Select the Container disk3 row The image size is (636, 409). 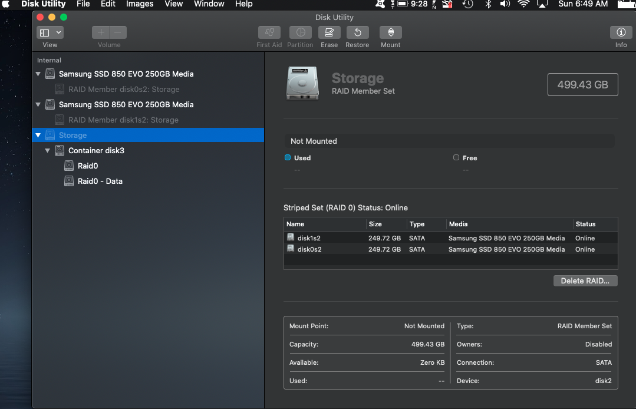[x=148, y=150]
